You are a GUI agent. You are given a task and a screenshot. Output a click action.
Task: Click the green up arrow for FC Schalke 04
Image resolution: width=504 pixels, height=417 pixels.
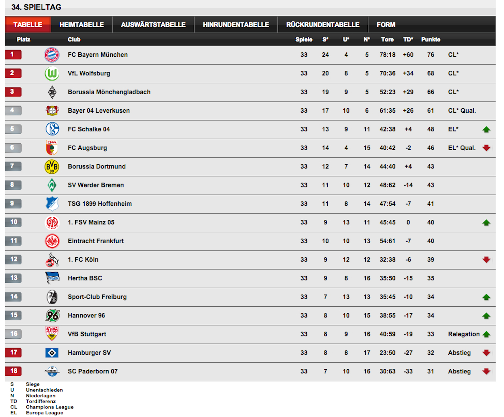tap(486, 130)
